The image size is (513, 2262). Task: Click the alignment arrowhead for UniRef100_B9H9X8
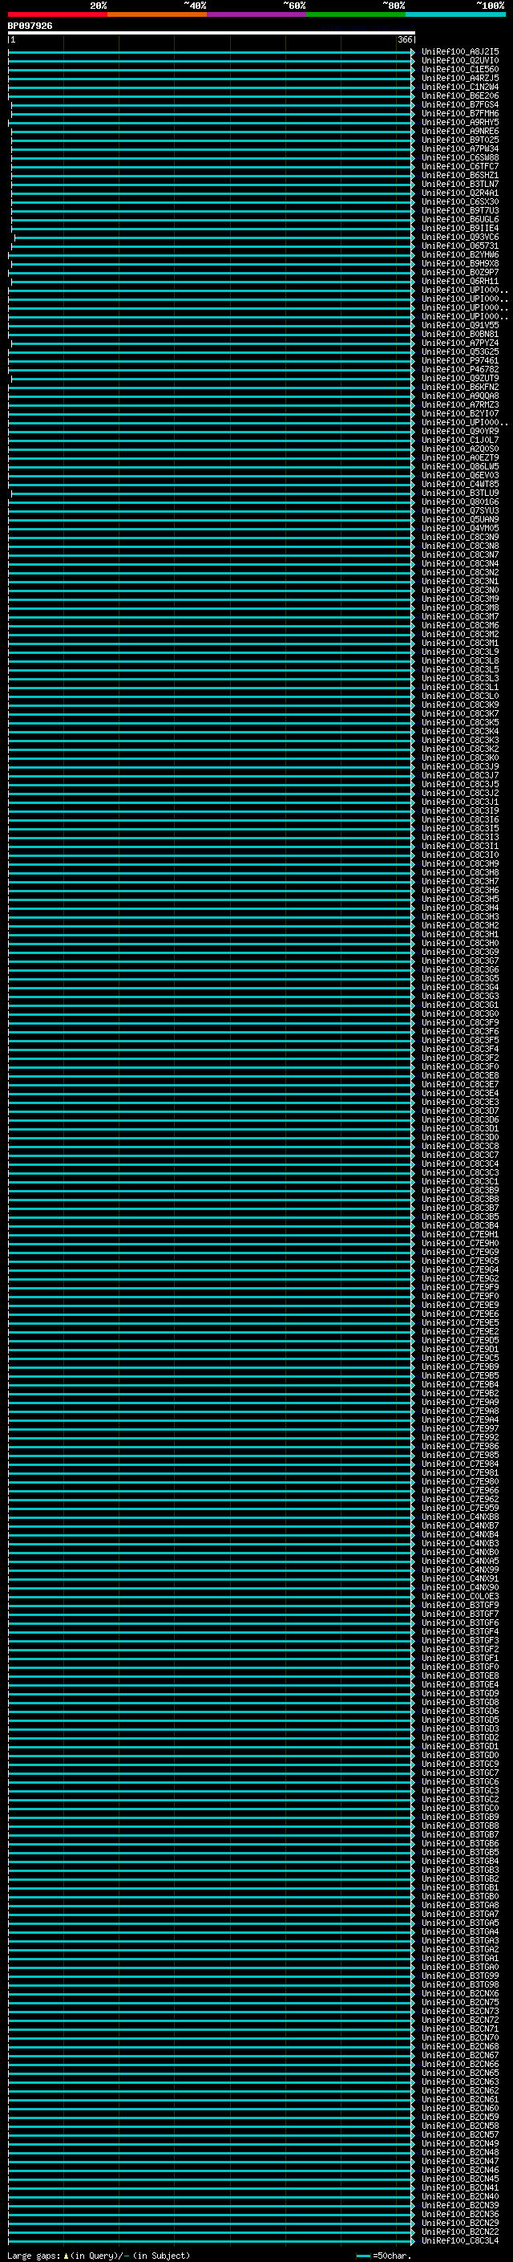coord(413,263)
